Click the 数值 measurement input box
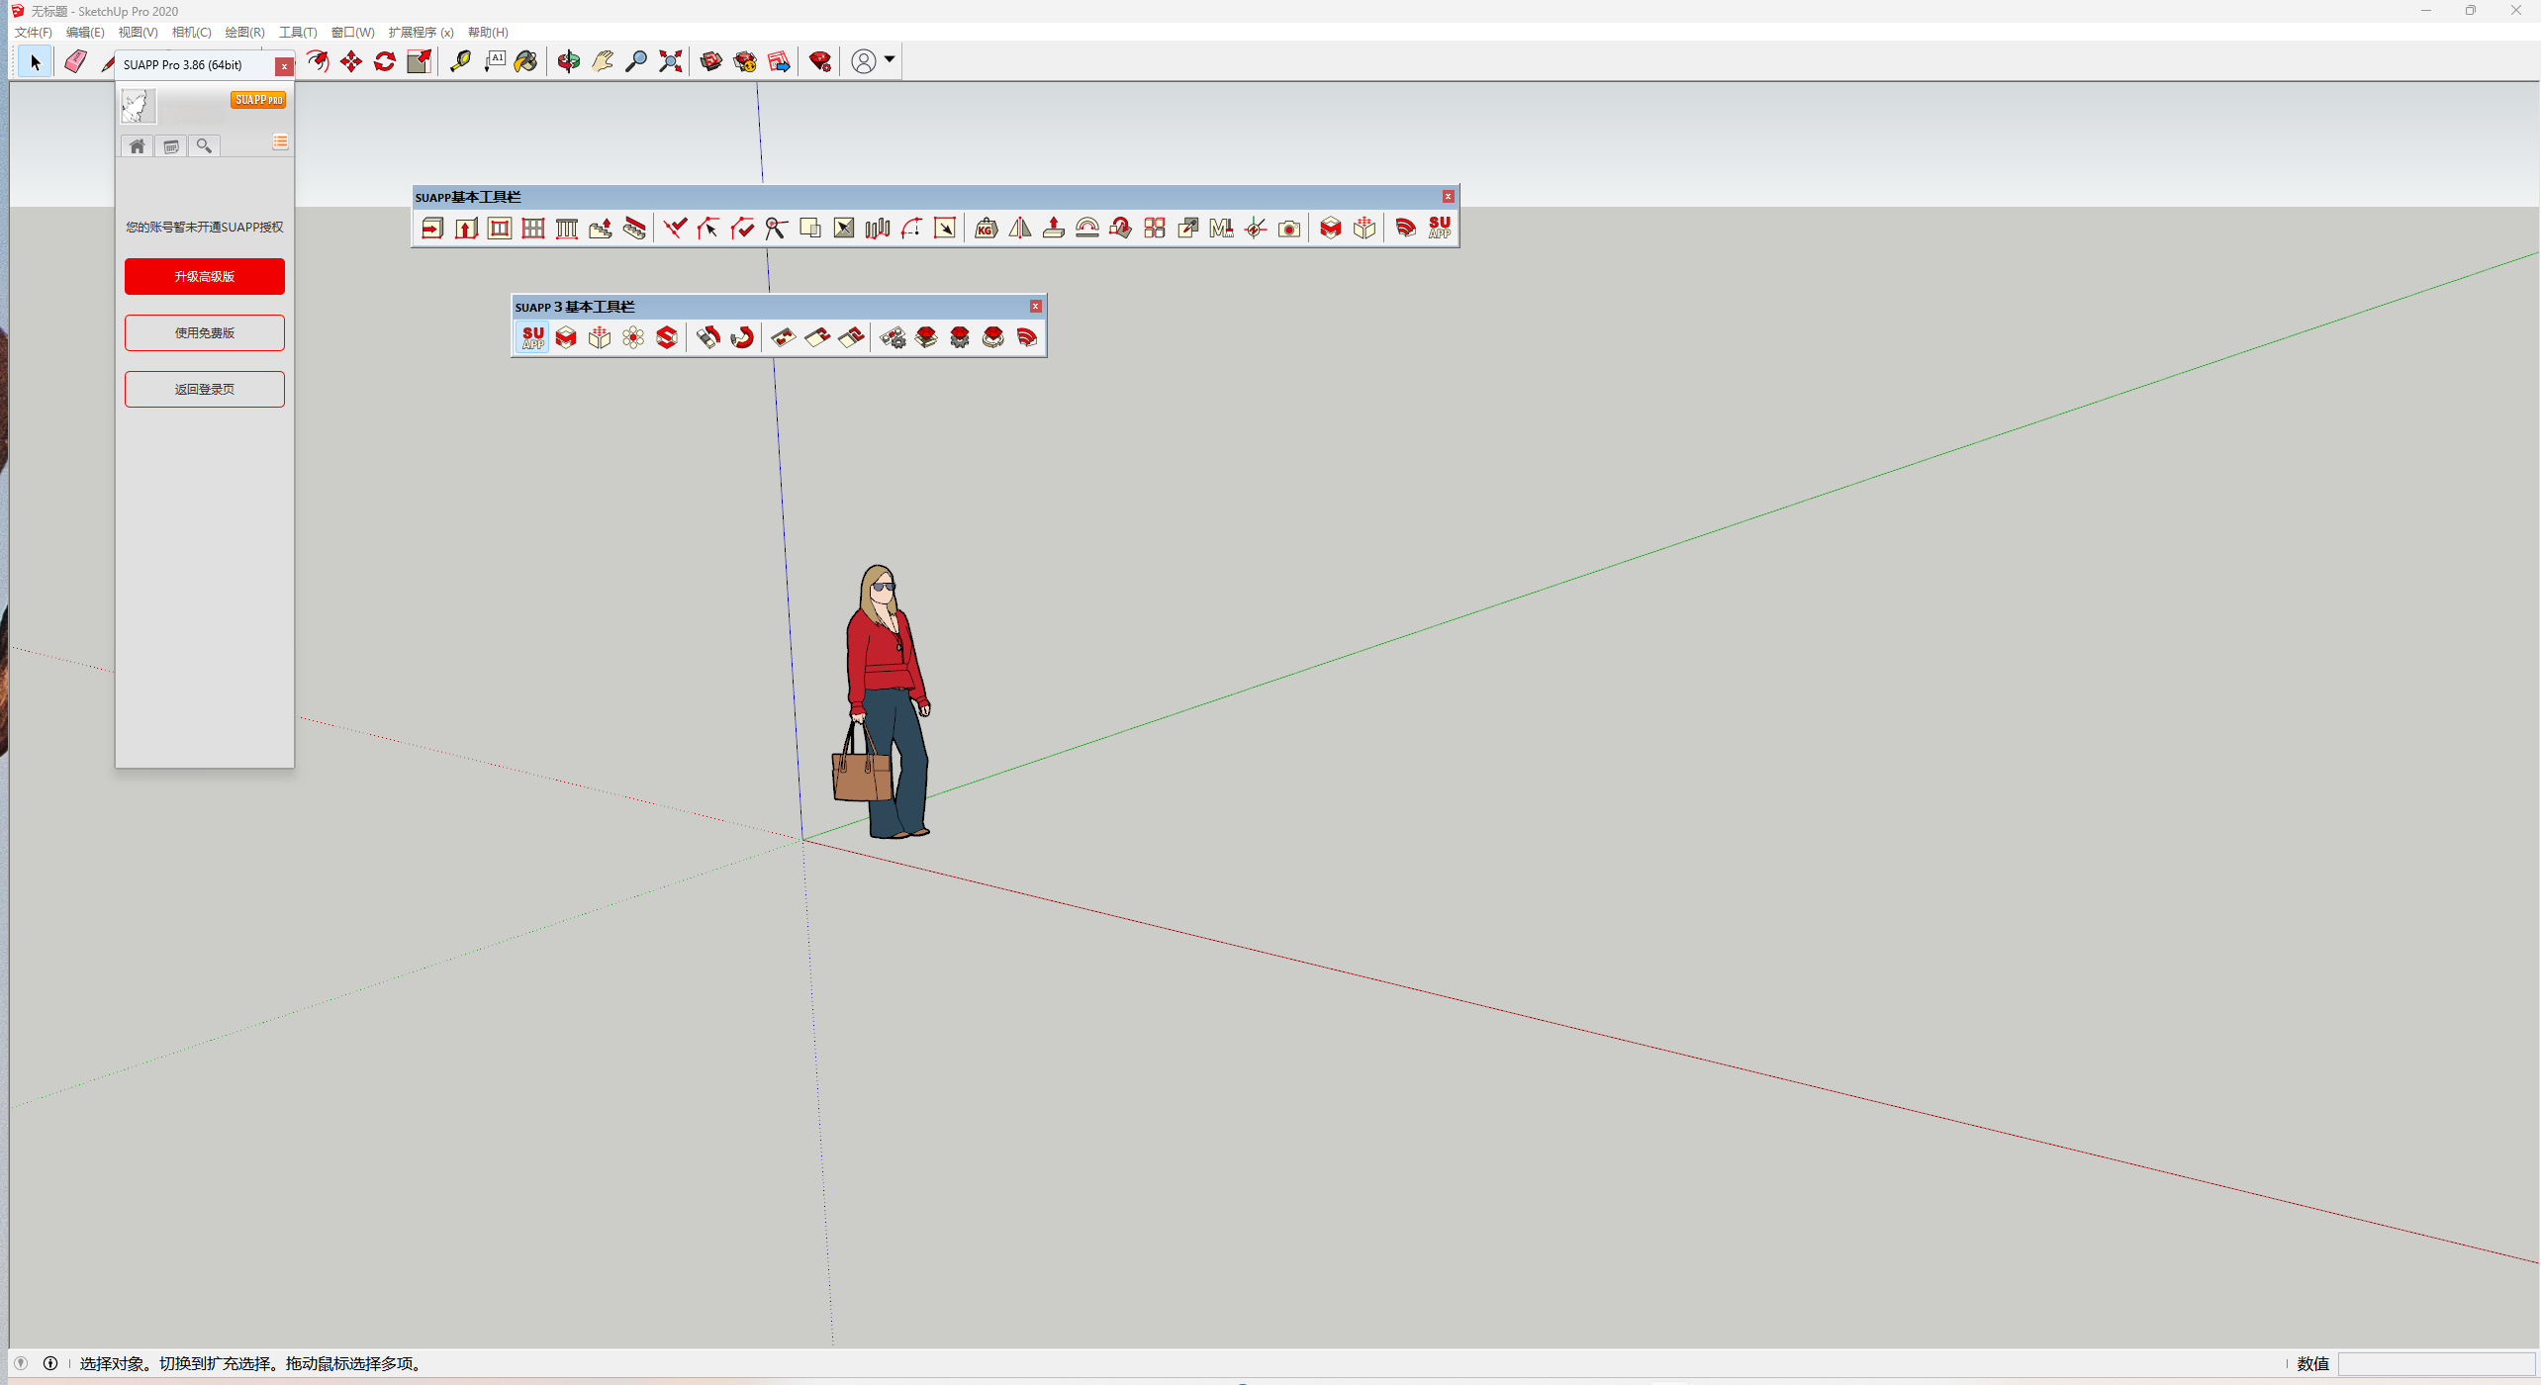Viewport: 2541px width, 1385px height. tap(2436, 1363)
